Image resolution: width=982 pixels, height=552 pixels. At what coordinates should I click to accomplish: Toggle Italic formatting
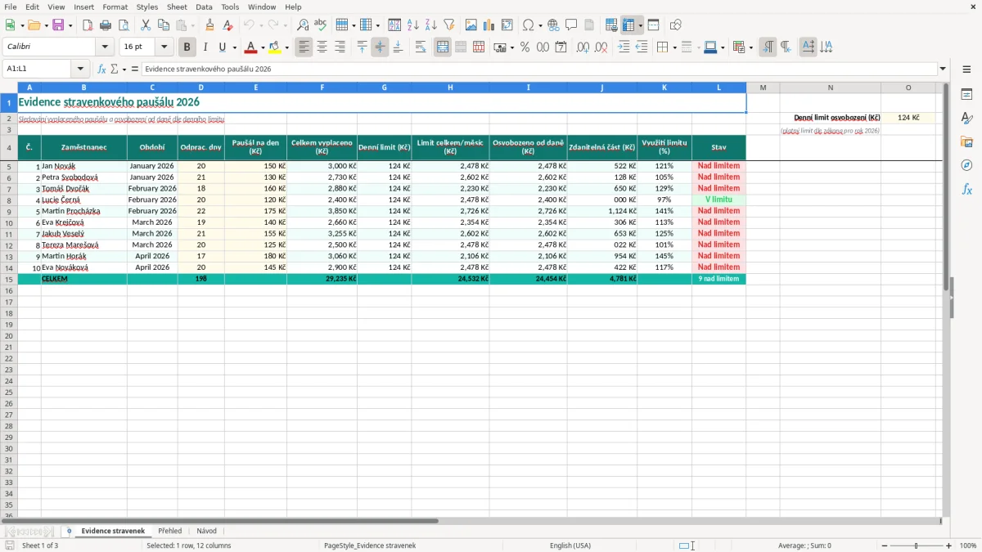[205, 47]
